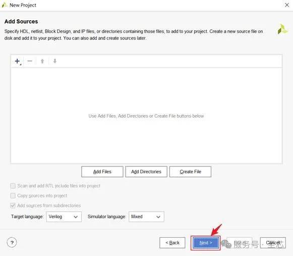The height and width of the screenshot is (256, 293).
Task: Click the green Vivado leaf logo on the right
Action: (282, 30)
